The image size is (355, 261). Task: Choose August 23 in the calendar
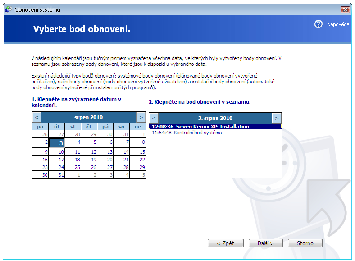pos(40,167)
